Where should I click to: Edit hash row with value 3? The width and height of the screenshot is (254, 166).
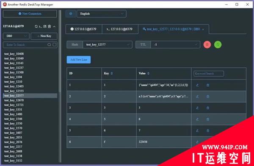[197, 108]
